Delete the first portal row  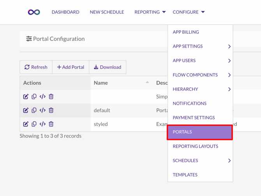click(51, 97)
